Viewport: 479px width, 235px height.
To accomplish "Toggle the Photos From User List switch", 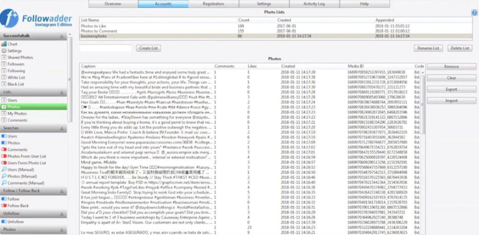I will 4,156.
